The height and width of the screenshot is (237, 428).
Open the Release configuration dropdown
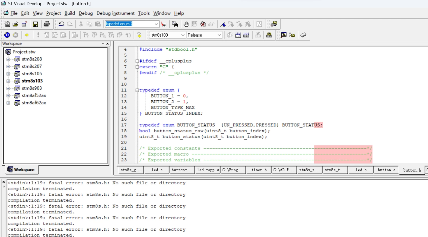pyautogui.click(x=219, y=35)
